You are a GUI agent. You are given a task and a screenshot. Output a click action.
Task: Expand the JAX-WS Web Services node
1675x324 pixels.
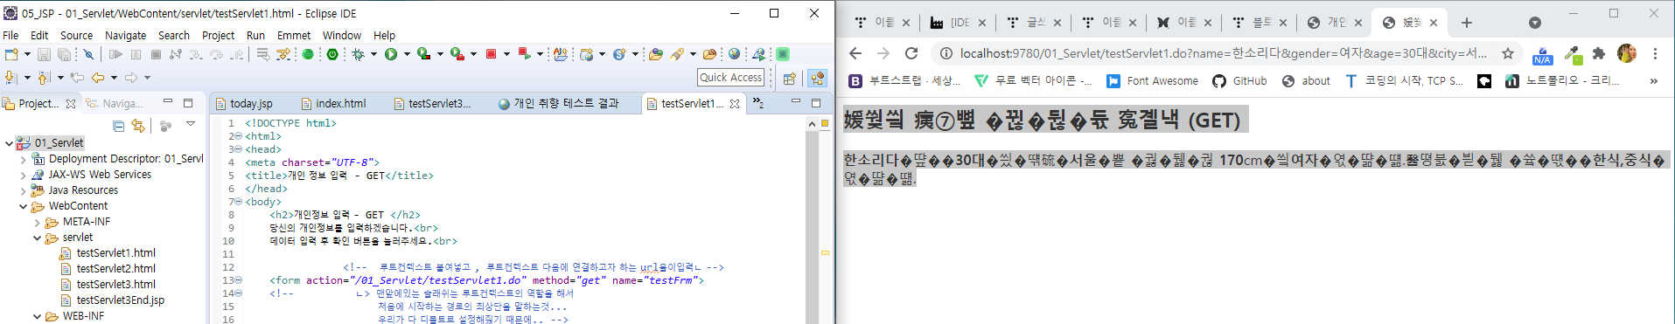pyautogui.click(x=23, y=175)
